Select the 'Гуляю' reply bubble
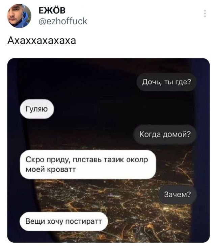216x247 pixels. pos(37,109)
